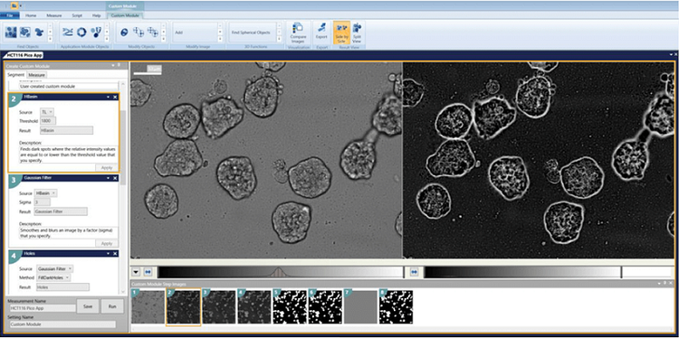Close the HBasin step
This screenshot has width=679, height=338.
pyautogui.click(x=115, y=98)
